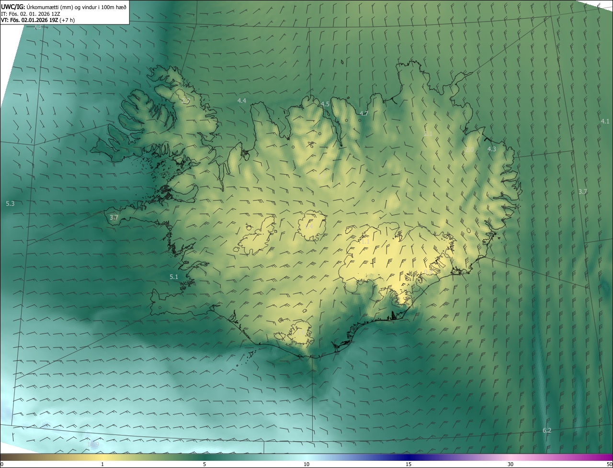Click the 'IT: Fös. 02. 01. 2026 12Z' line
Image resolution: width=613 pixels, height=468 pixels.
click(32, 14)
